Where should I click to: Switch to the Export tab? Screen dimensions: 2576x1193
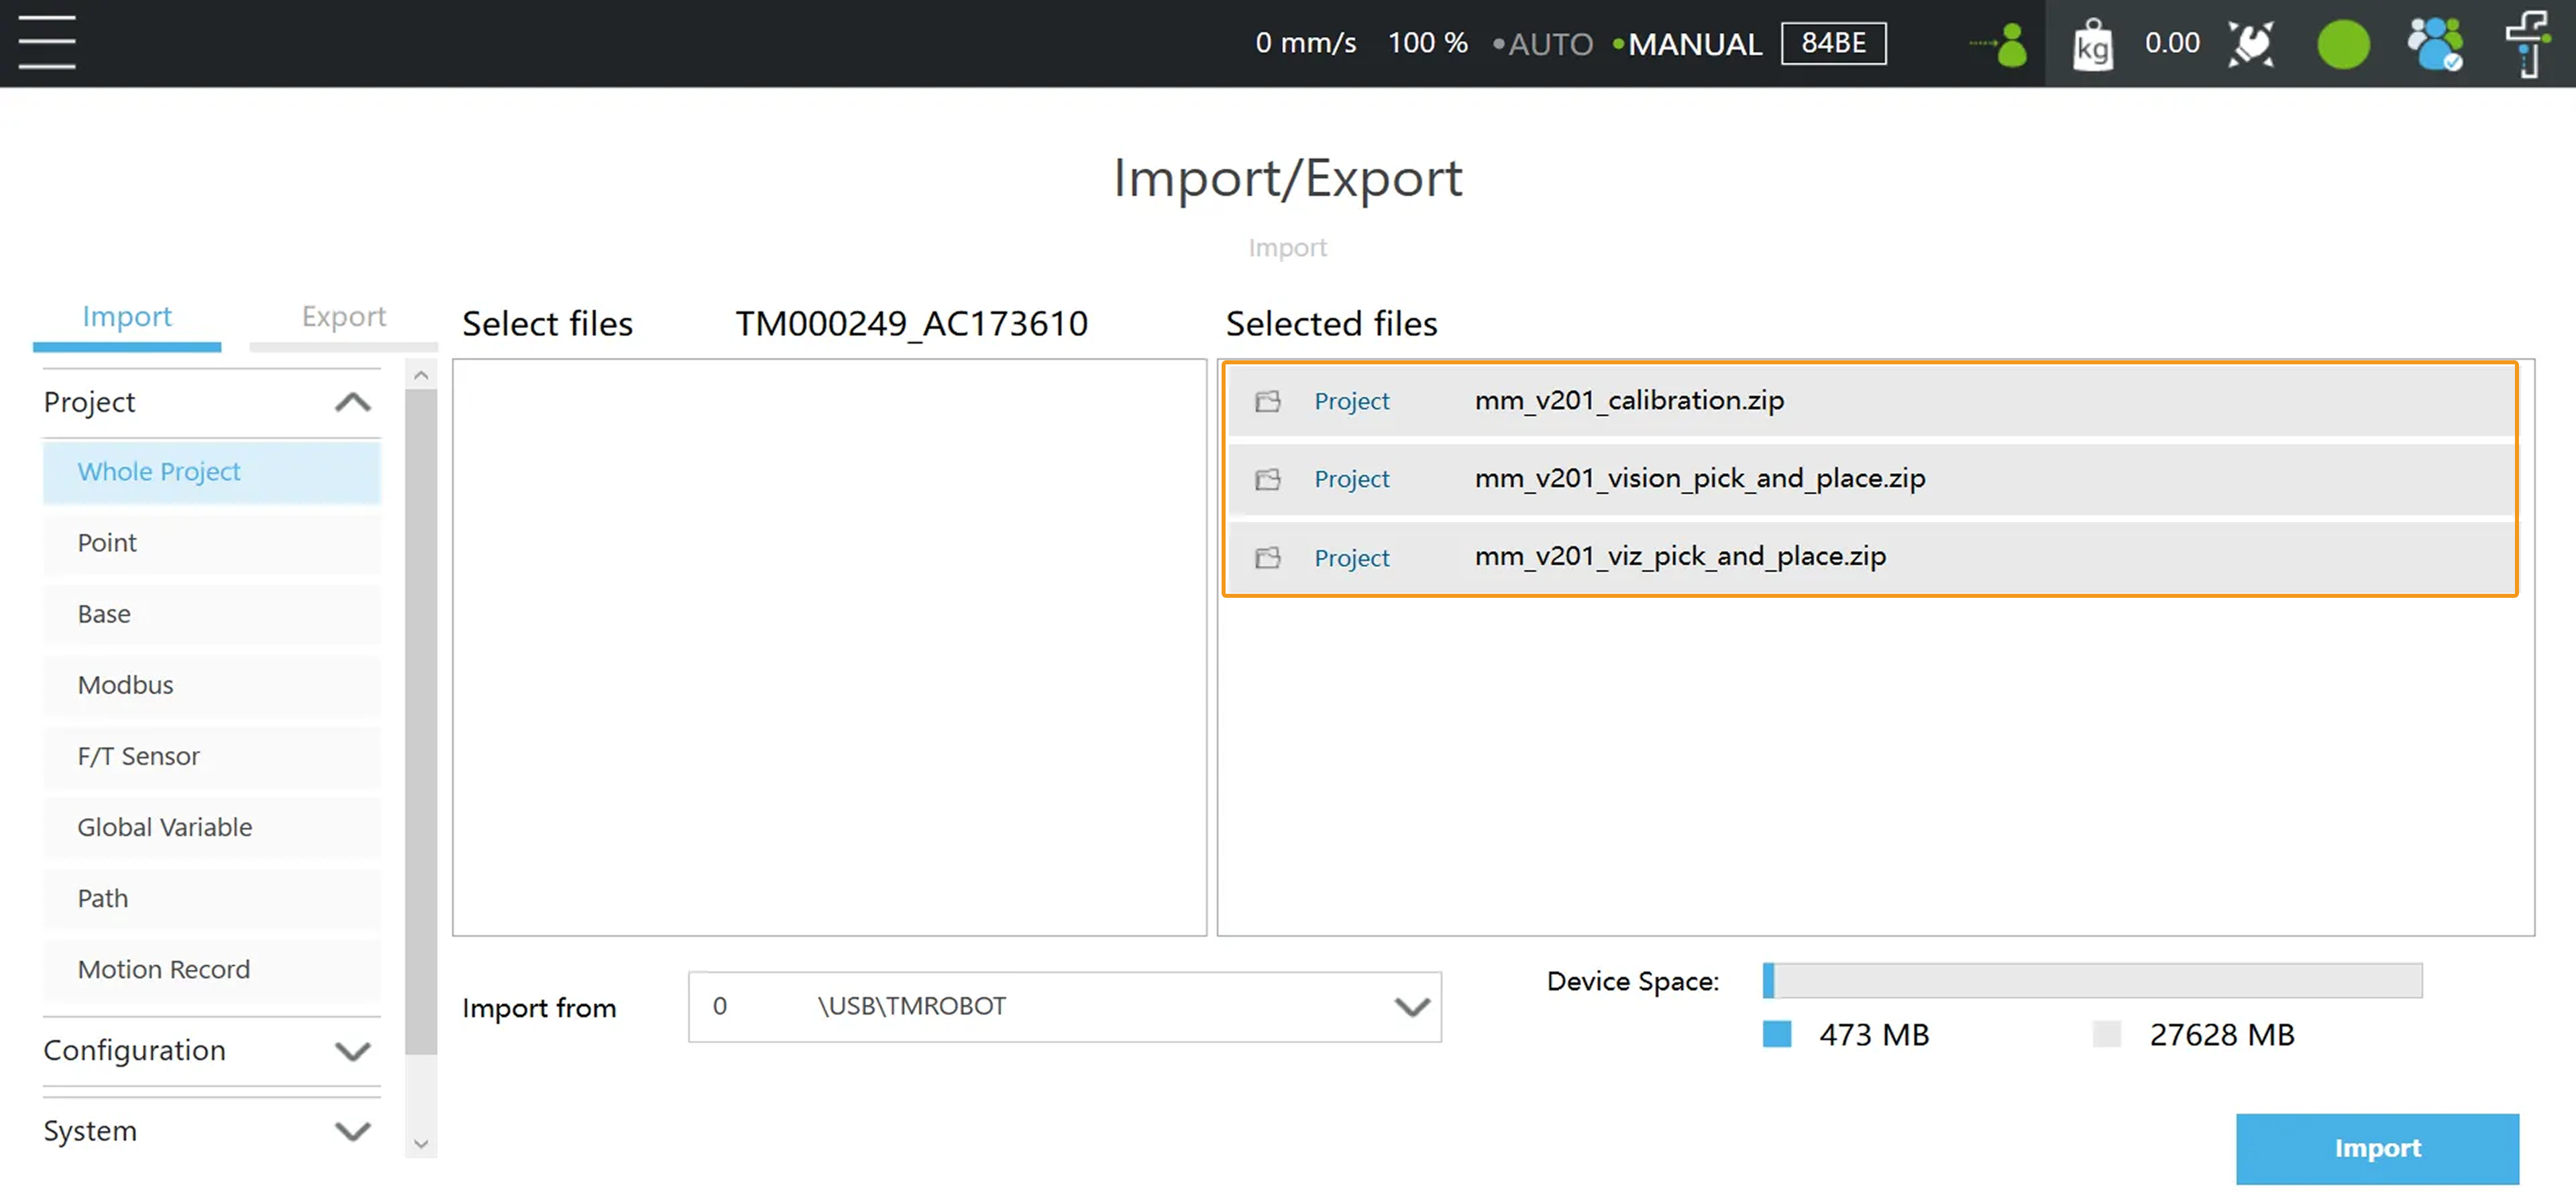343,317
